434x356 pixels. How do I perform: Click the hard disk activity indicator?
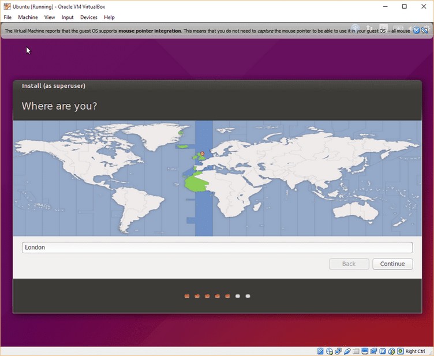pyautogui.click(x=320, y=351)
